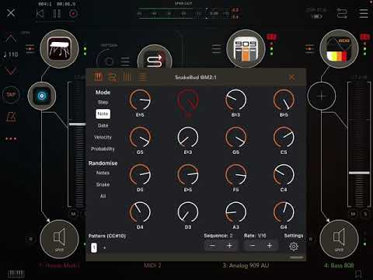The width and height of the screenshot is (373, 280).
Task: Adjust channel 4 volume fader handle
Action: tap(359, 173)
